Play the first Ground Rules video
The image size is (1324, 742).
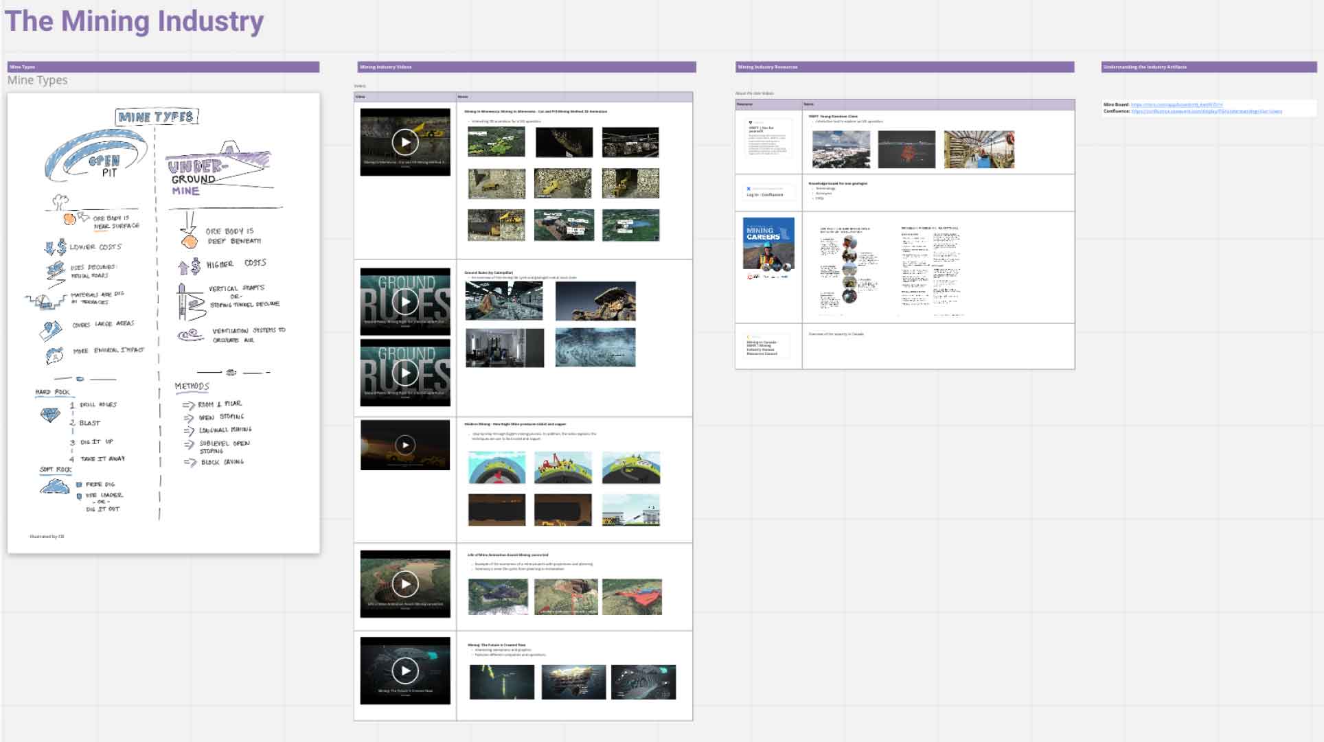tap(405, 301)
